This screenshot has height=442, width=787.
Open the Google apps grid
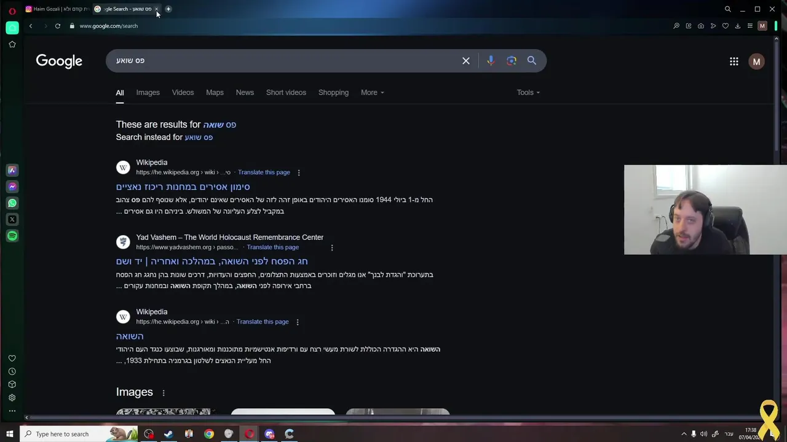(x=734, y=61)
